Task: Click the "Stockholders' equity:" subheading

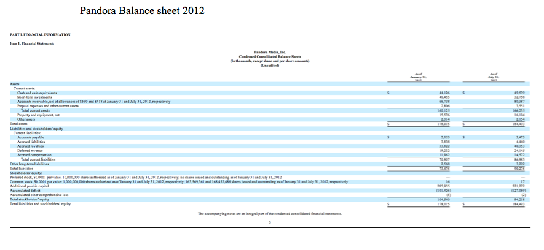Action: point(26,172)
